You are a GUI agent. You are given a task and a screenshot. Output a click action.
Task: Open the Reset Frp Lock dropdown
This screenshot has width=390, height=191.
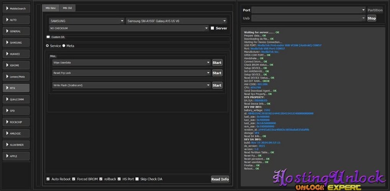(131, 73)
